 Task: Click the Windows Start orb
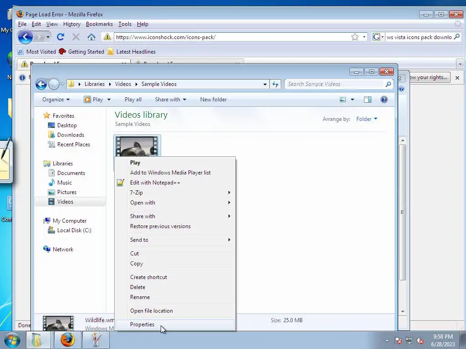[12, 340]
